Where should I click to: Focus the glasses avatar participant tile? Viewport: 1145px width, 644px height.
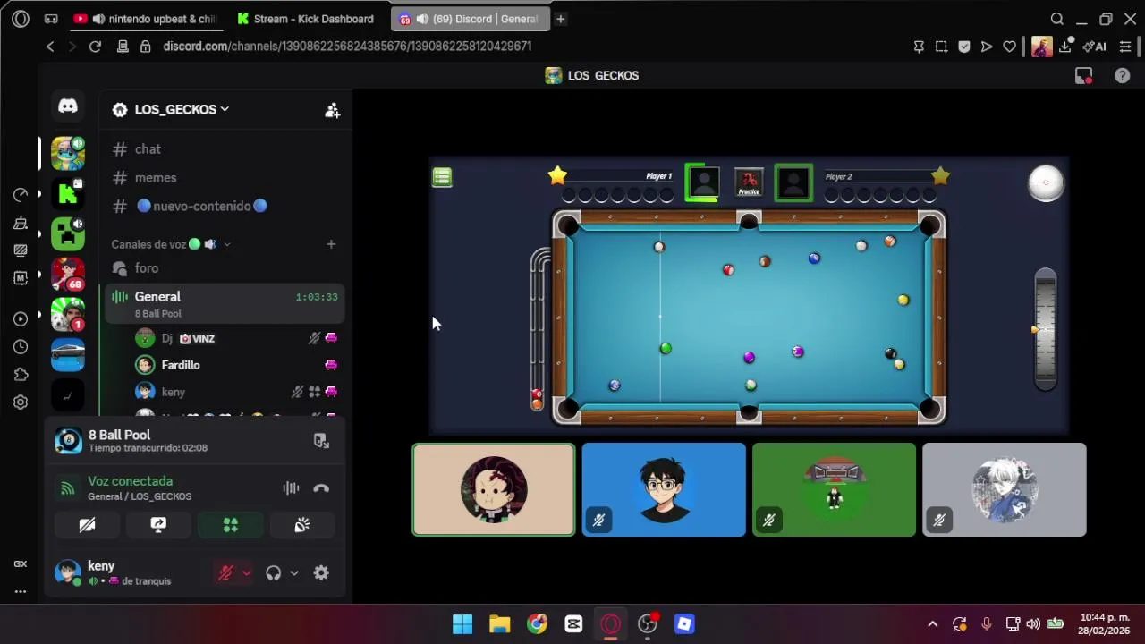point(664,490)
